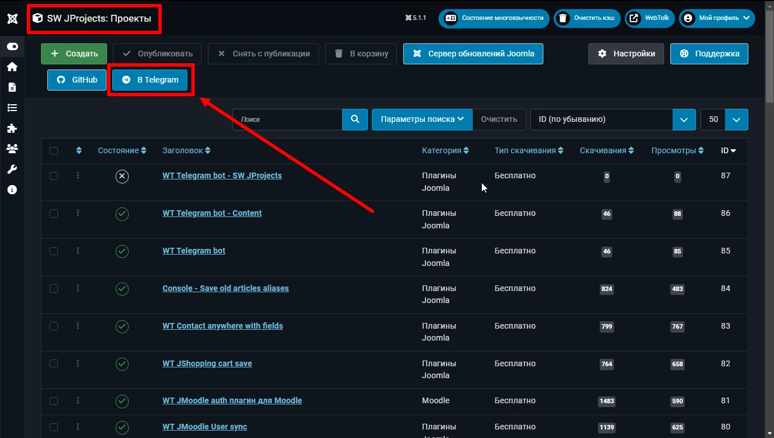774x438 pixels.
Task: Open the users icon in the sidebar
Action: (x=13, y=149)
